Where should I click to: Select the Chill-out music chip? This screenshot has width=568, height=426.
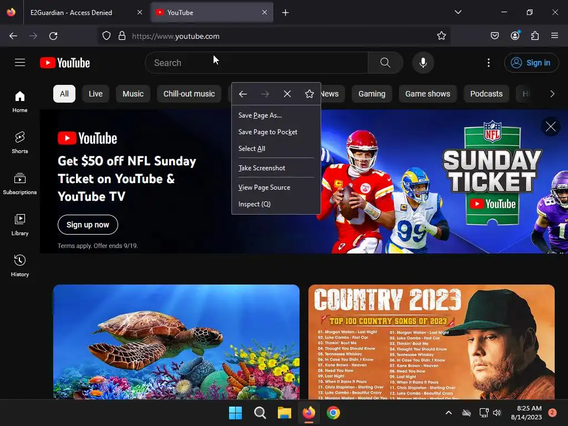[x=189, y=94]
